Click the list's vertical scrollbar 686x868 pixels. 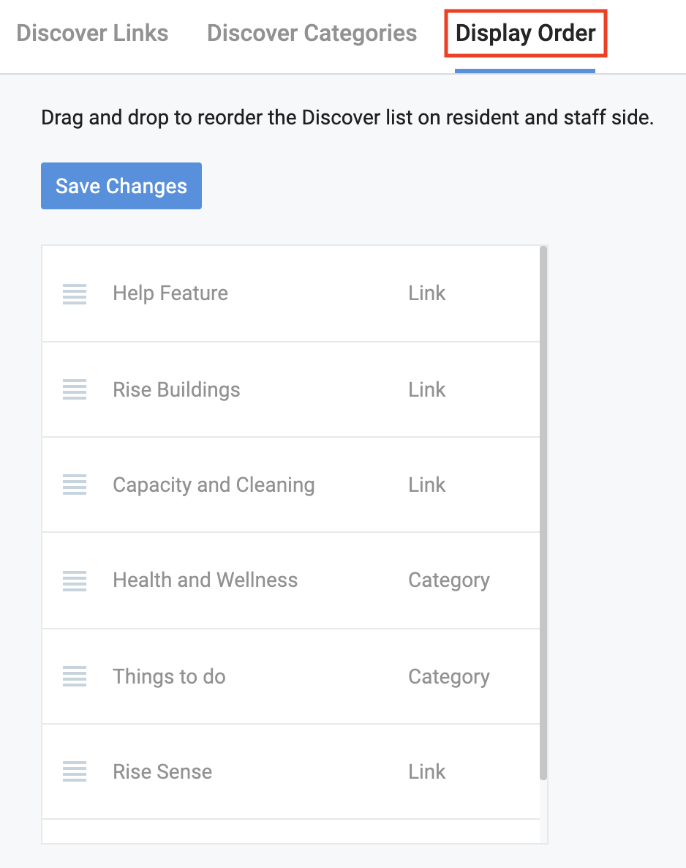coord(543,512)
